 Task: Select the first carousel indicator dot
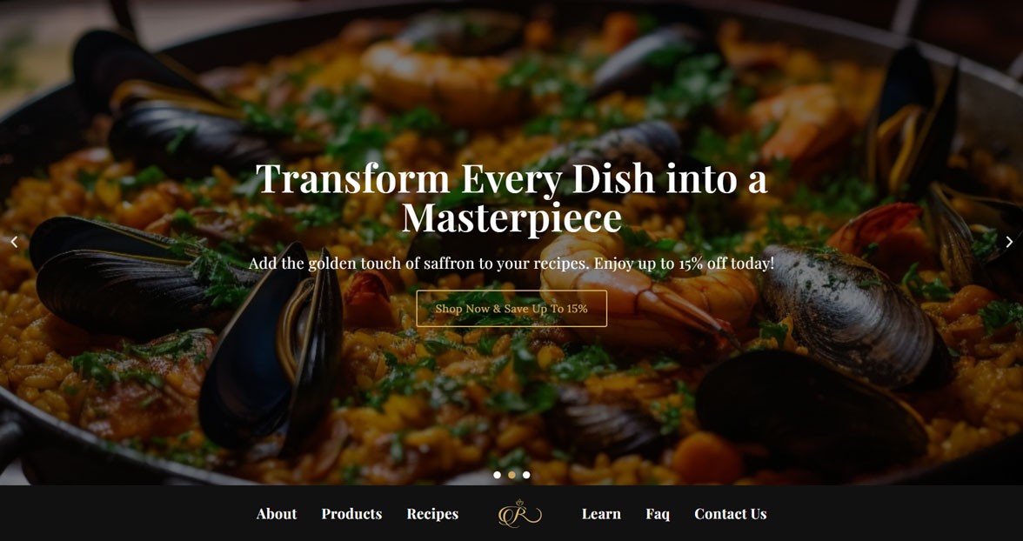[x=498, y=475]
